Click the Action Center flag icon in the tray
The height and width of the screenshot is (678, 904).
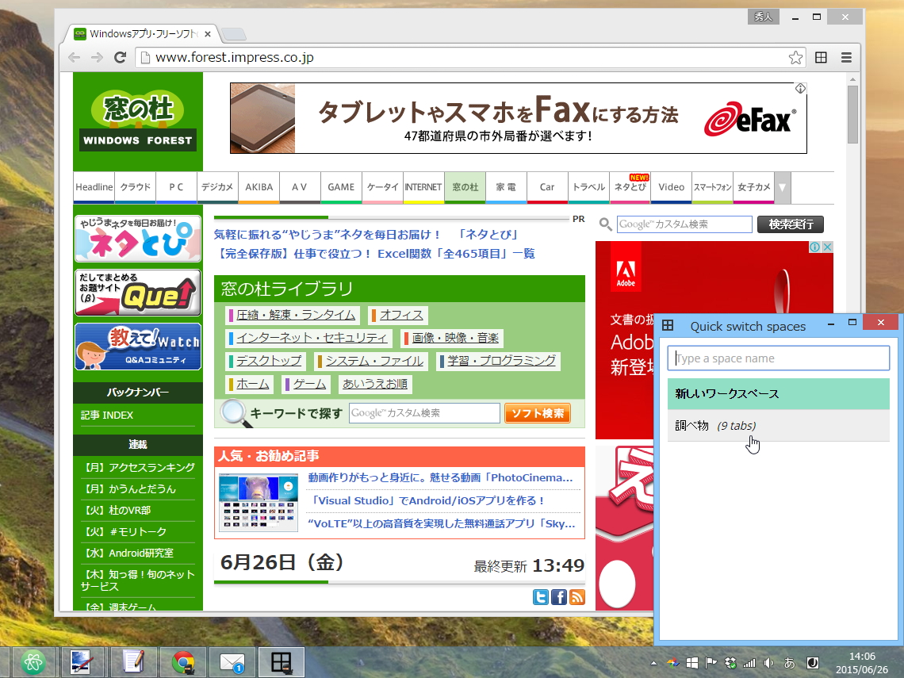click(x=711, y=663)
